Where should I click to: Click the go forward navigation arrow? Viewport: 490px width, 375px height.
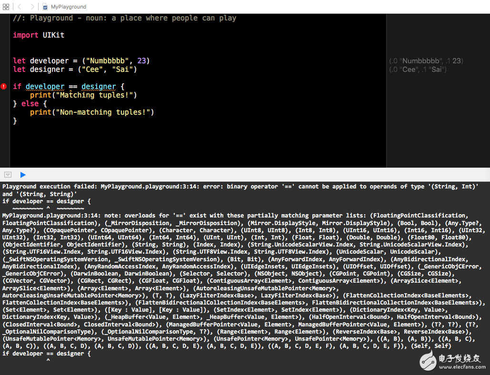(32, 7)
